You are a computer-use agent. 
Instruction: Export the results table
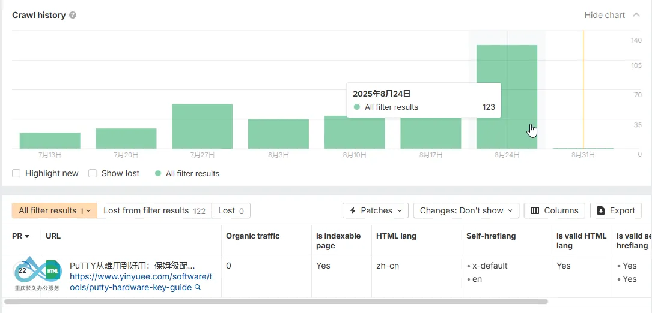(x=616, y=210)
